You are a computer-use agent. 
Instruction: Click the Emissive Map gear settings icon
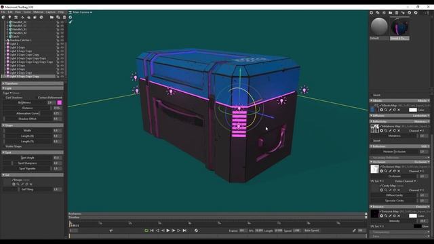pos(381,216)
